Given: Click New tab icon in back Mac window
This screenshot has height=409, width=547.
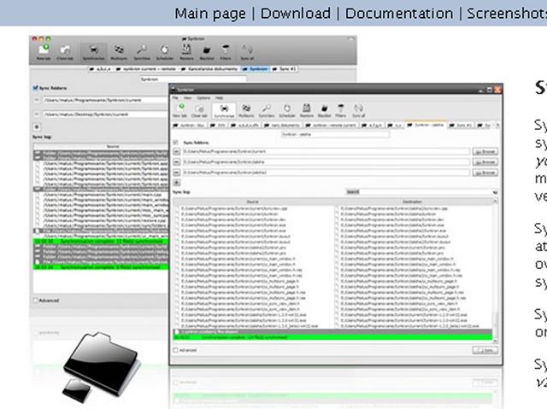Looking at the screenshot, I should pyautogui.click(x=44, y=52).
